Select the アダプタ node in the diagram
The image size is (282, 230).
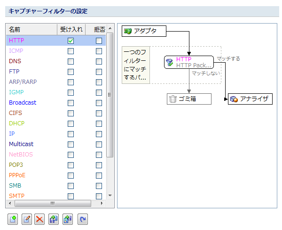pos(145,31)
